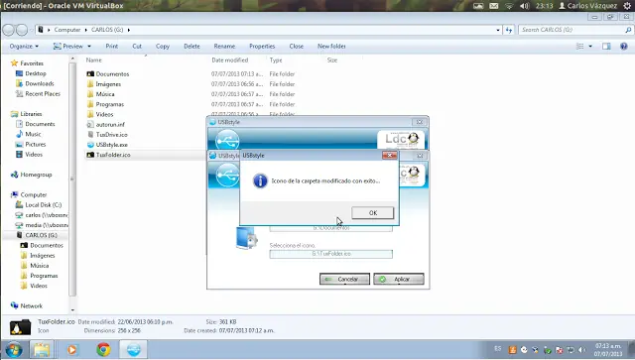Click Rename in the Explorer toolbar
This screenshot has height=360, width=635.
pos(224,47)
